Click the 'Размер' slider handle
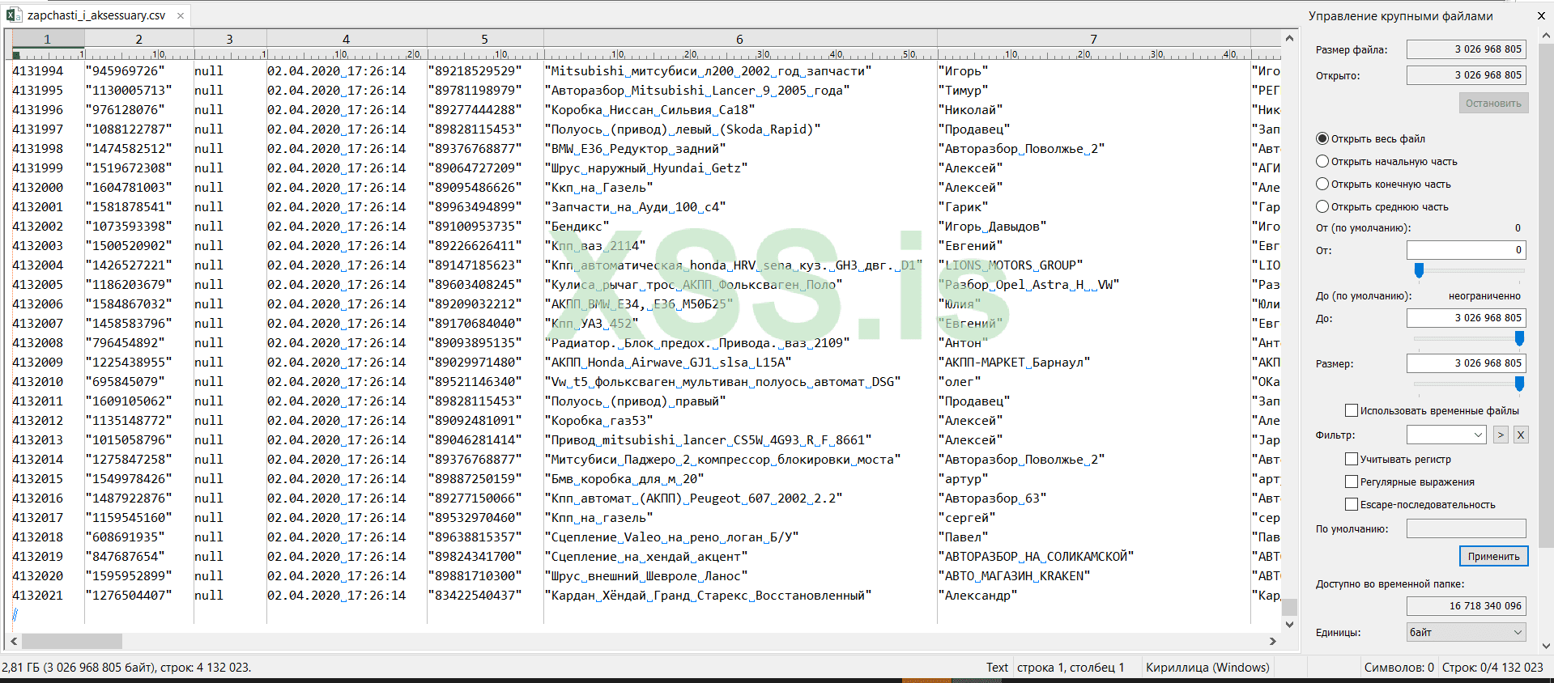 coord(1519,384)
